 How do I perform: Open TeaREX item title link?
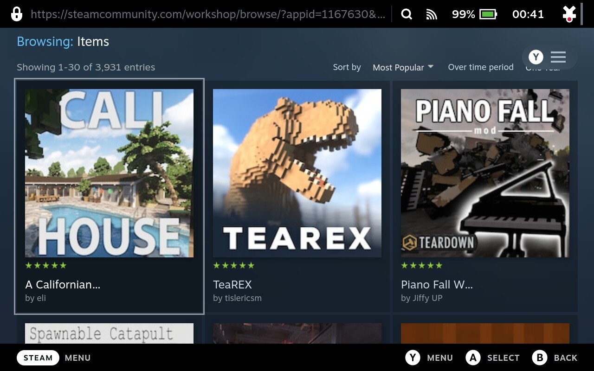click(232, 284)
